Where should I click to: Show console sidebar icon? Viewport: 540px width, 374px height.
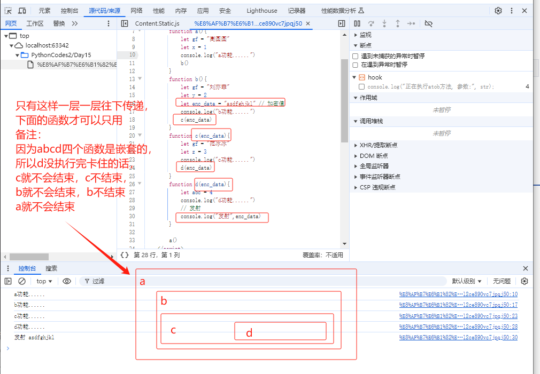coord(8,281)
